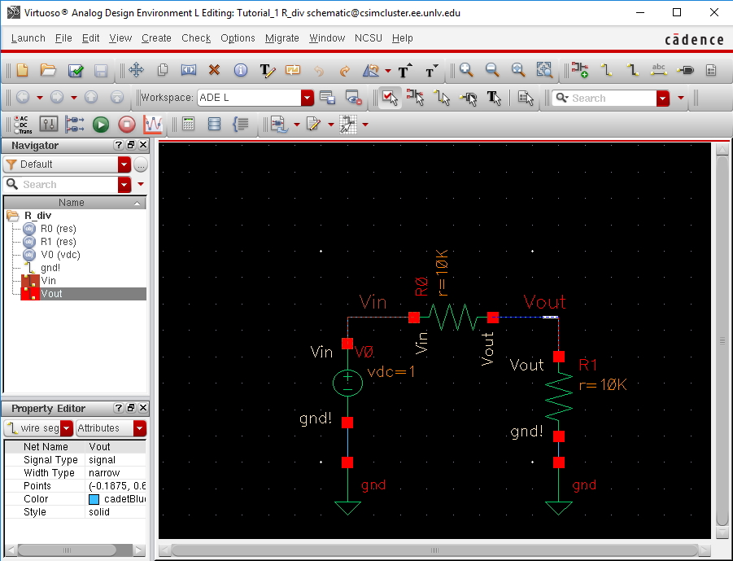Open the Attributes dropdown in Property Editor
The image size is (733, 561).
click(140, 428)
